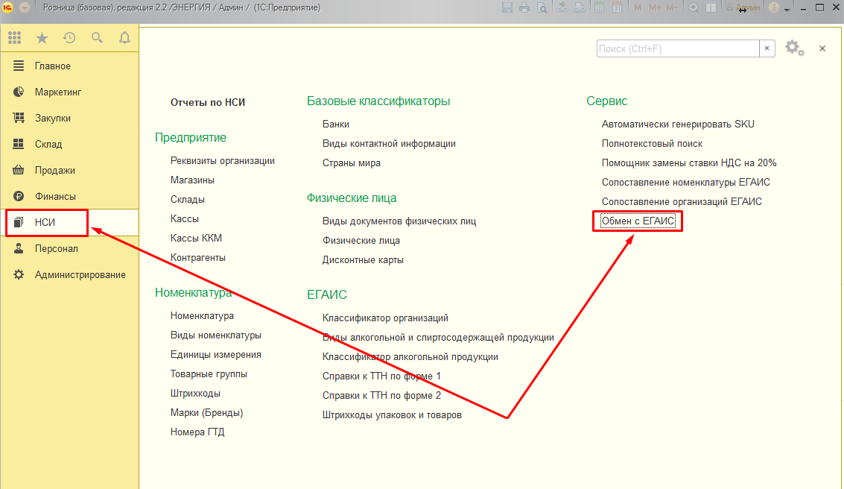Open Отчеты по НСИ
This screenshot has width=844, height=489.
tap(208, 102)
